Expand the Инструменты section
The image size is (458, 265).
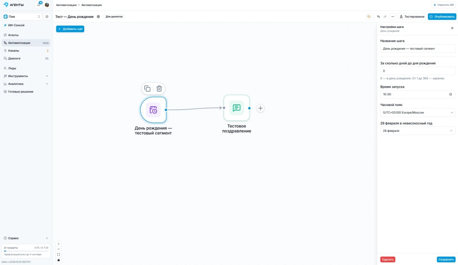(x=26, y=76)
